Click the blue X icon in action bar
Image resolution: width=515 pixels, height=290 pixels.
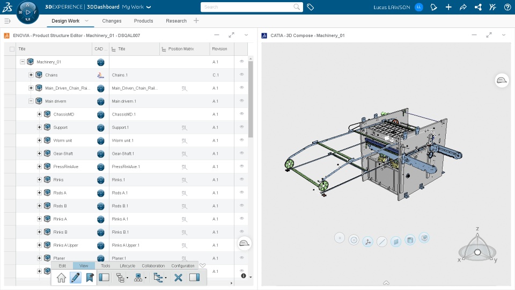tap(178, 278)
